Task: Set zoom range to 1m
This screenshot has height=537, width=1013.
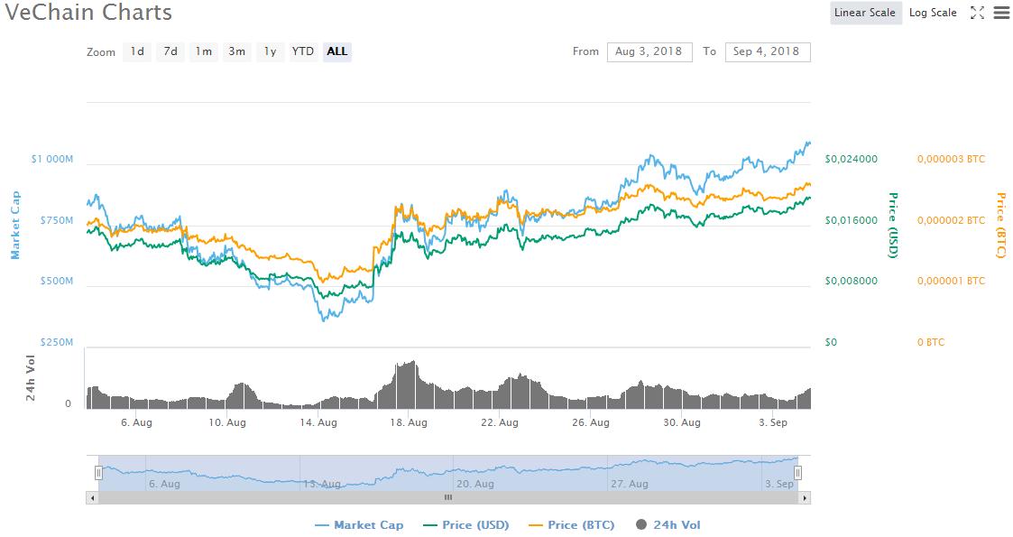Action: pos(204,51)
